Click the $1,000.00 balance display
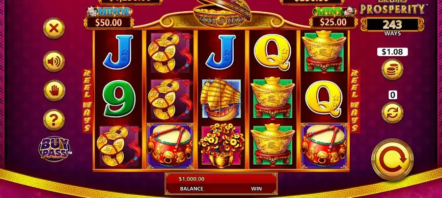Viewport: 442px width, 198px height. pos(192,179)
